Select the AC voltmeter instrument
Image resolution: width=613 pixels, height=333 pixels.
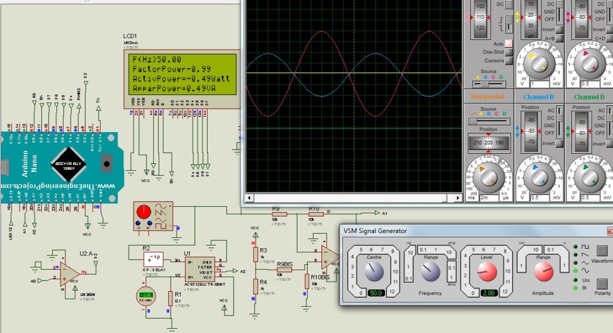click(x=146, y=296)
